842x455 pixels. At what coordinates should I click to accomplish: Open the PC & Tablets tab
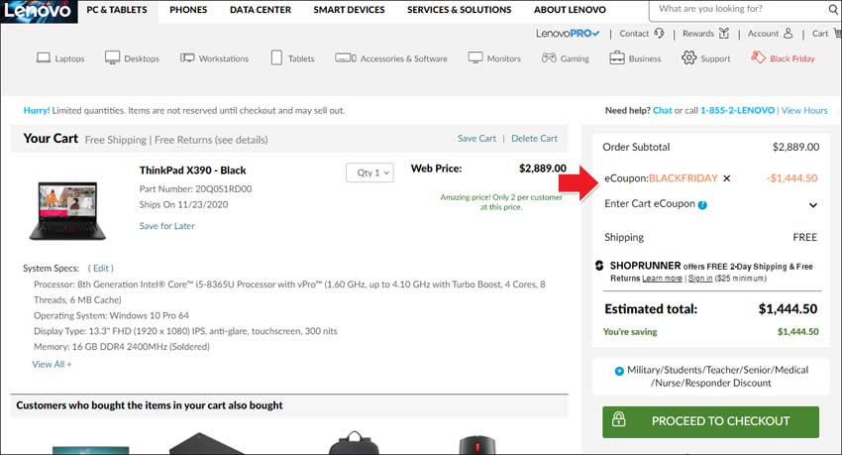(x=117, y=10)
